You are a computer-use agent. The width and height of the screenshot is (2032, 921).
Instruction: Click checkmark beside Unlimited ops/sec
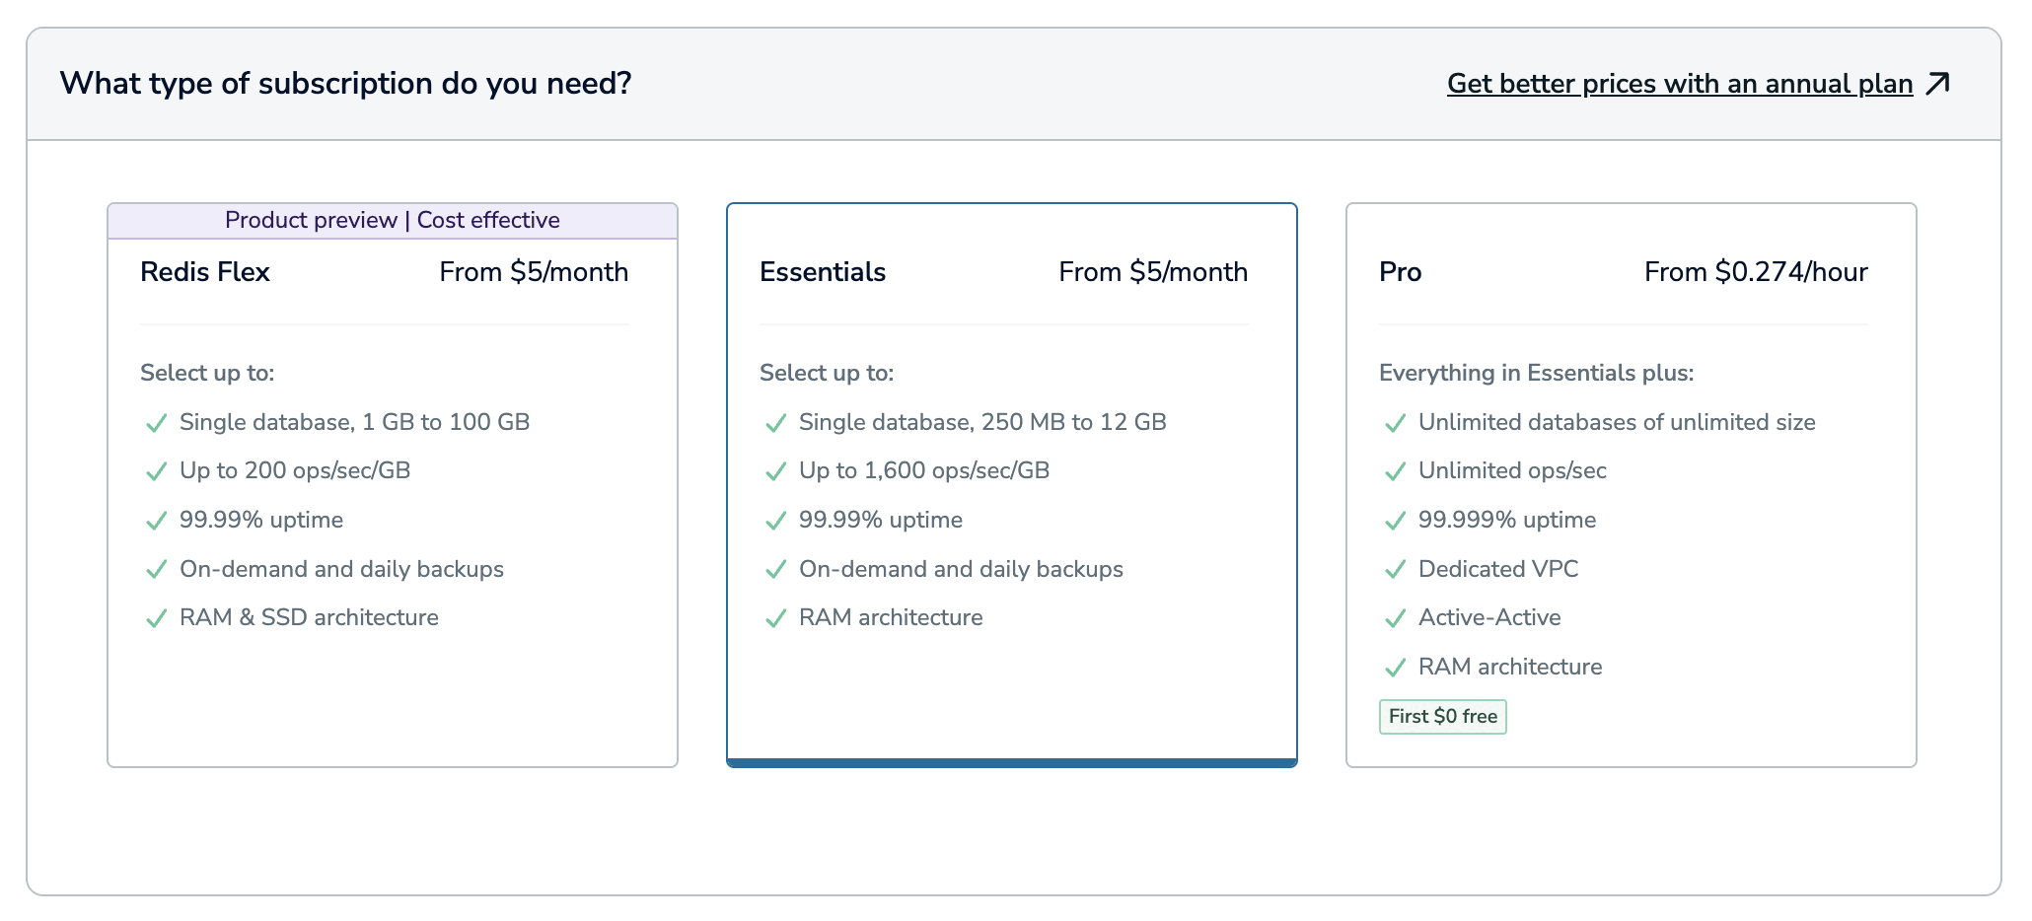tap(1395, 471)
